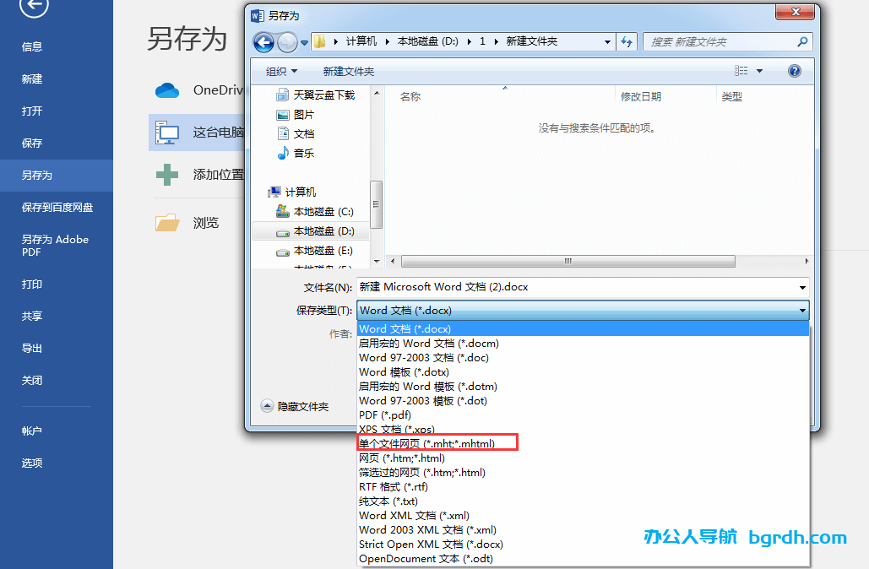This screenshot has width=869, height=569.
Task: Collapse the 保存类型 combo box
Action: coord(802,311)
